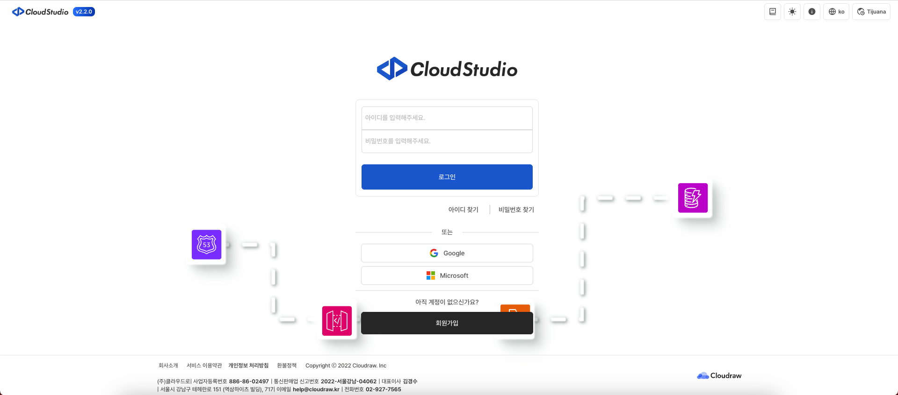Focus the ID input field
Viewport: 898px width, 395px height.
(x=447, y=118)
